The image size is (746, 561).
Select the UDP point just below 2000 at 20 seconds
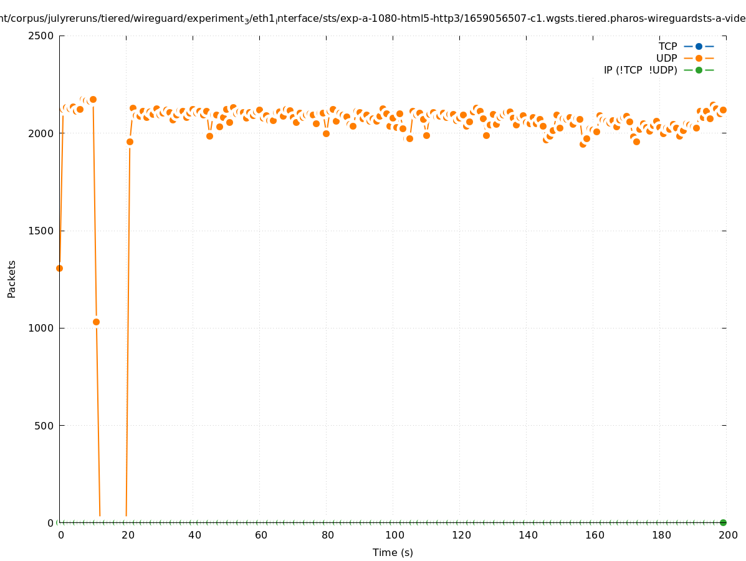130,141
